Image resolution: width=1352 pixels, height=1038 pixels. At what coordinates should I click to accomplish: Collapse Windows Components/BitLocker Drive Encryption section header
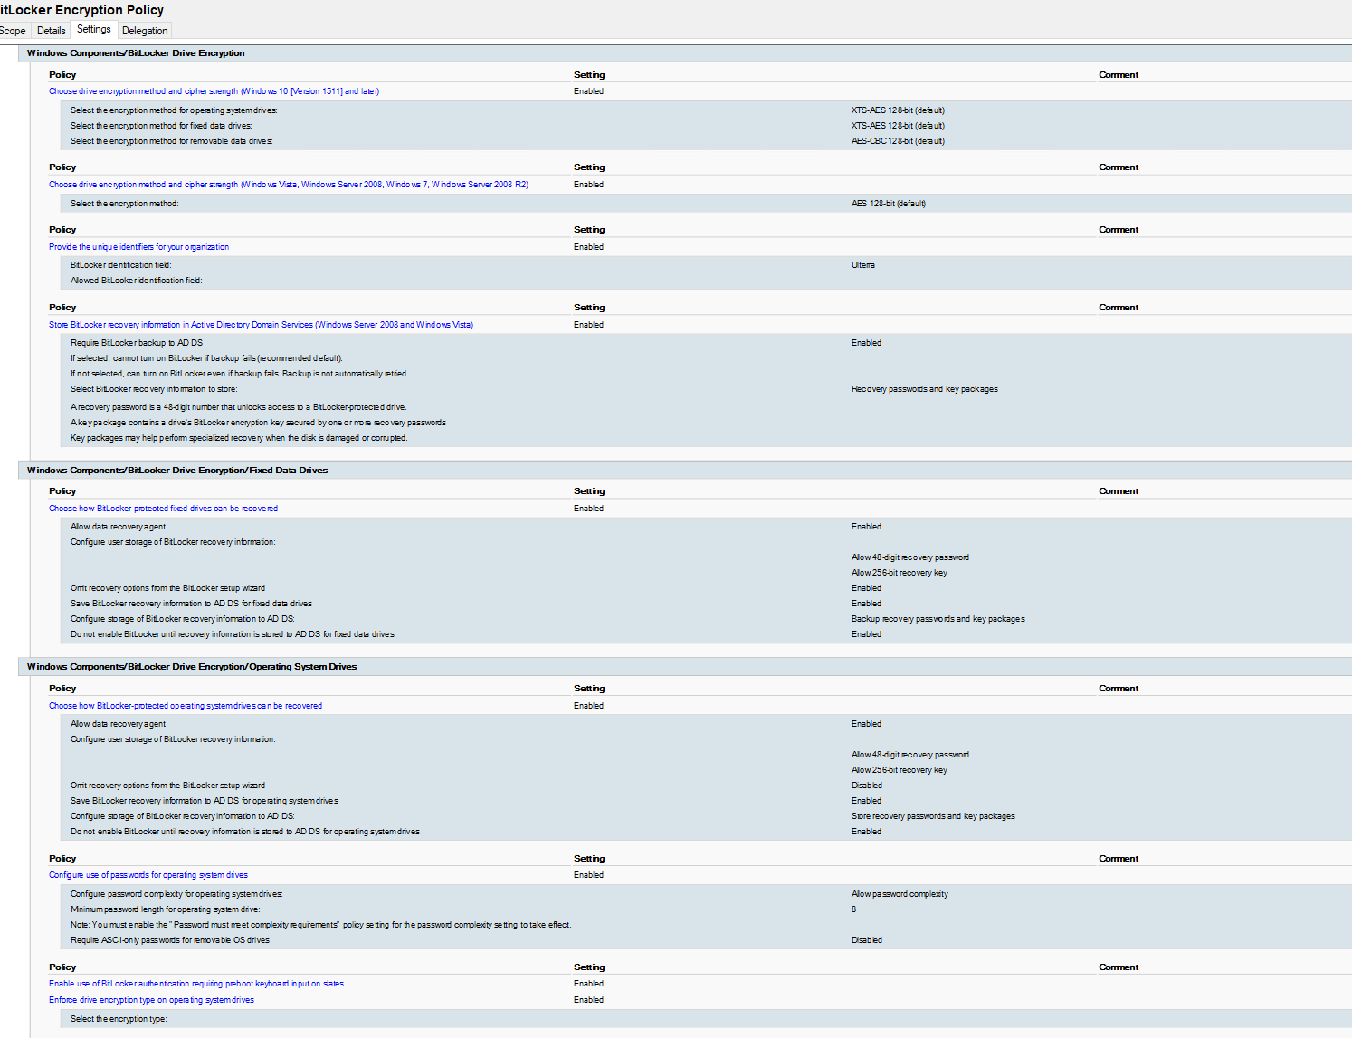coord(685,53)
